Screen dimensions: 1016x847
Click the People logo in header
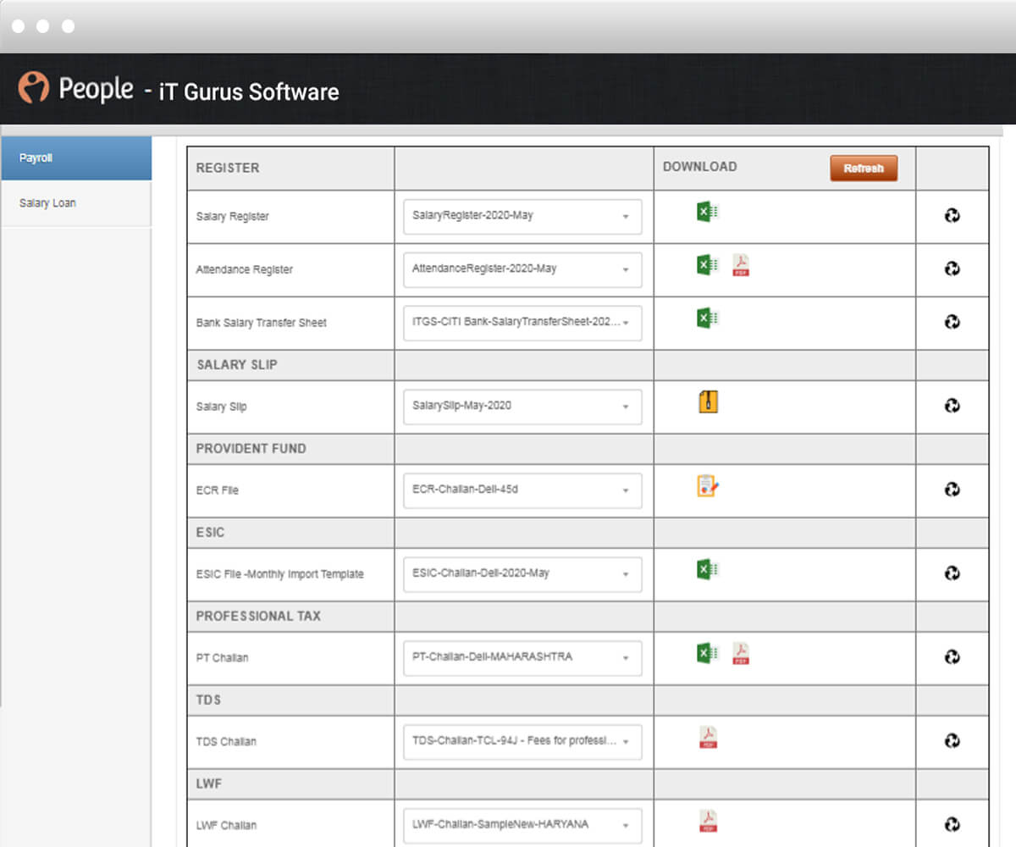[x=76, y=88]
